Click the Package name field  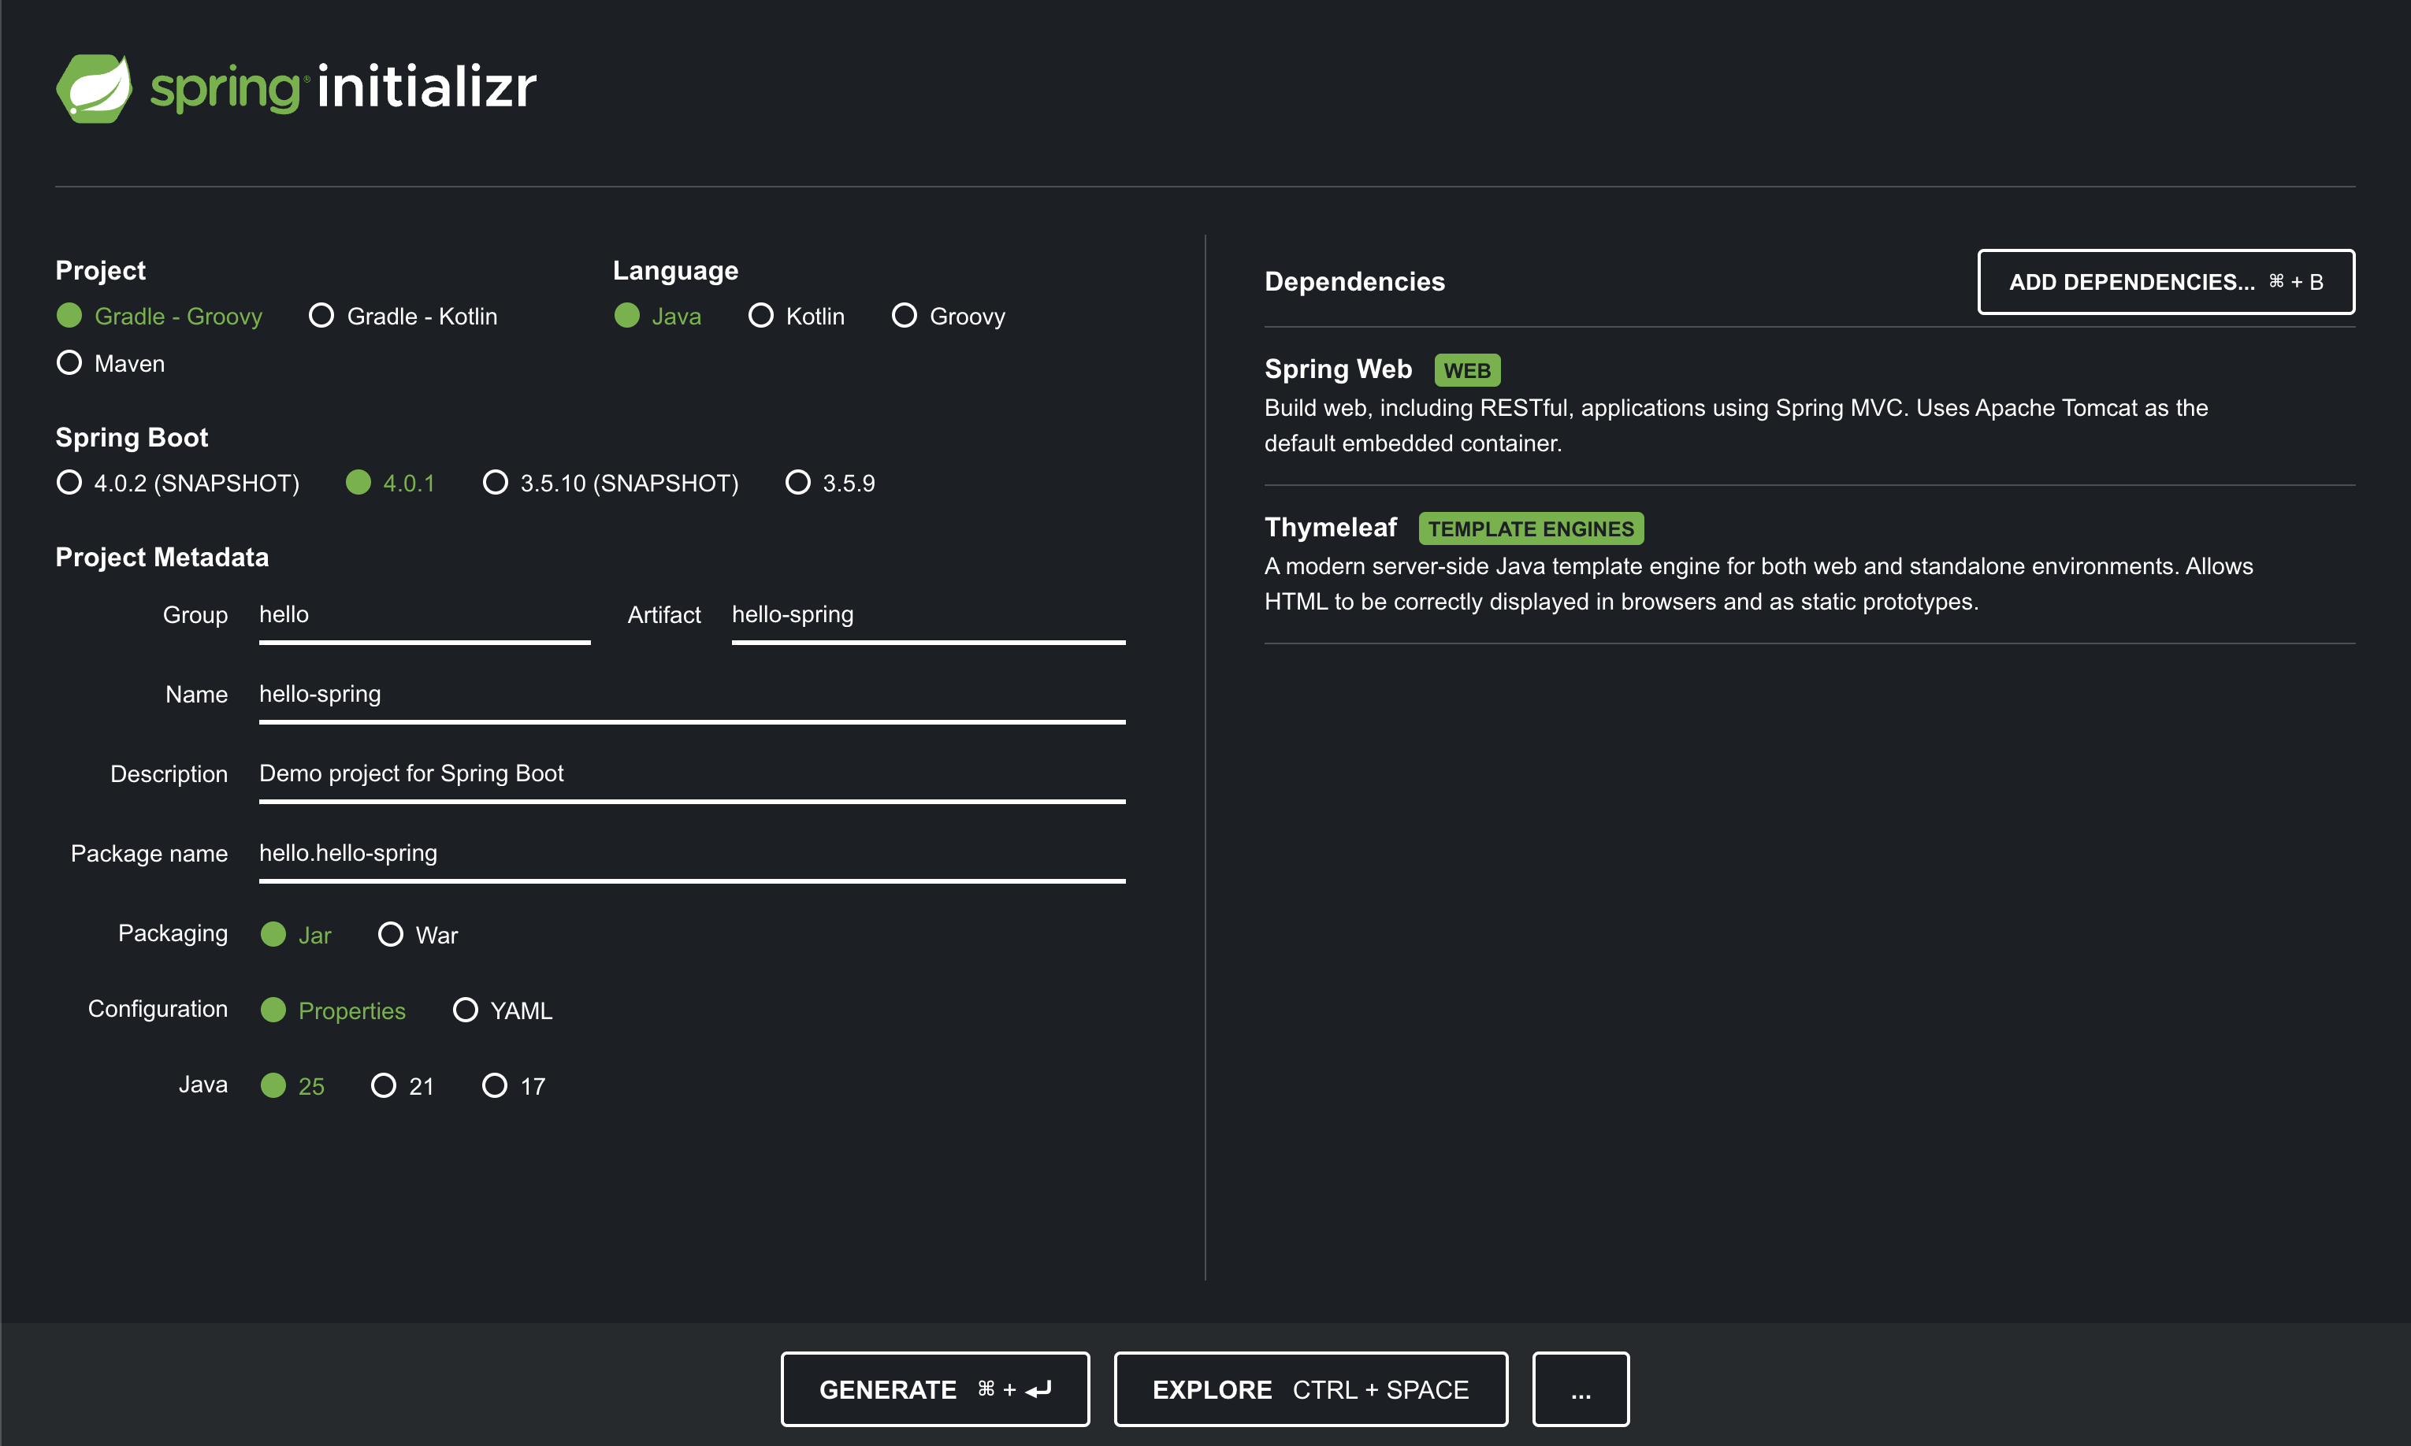pos(691,854)
